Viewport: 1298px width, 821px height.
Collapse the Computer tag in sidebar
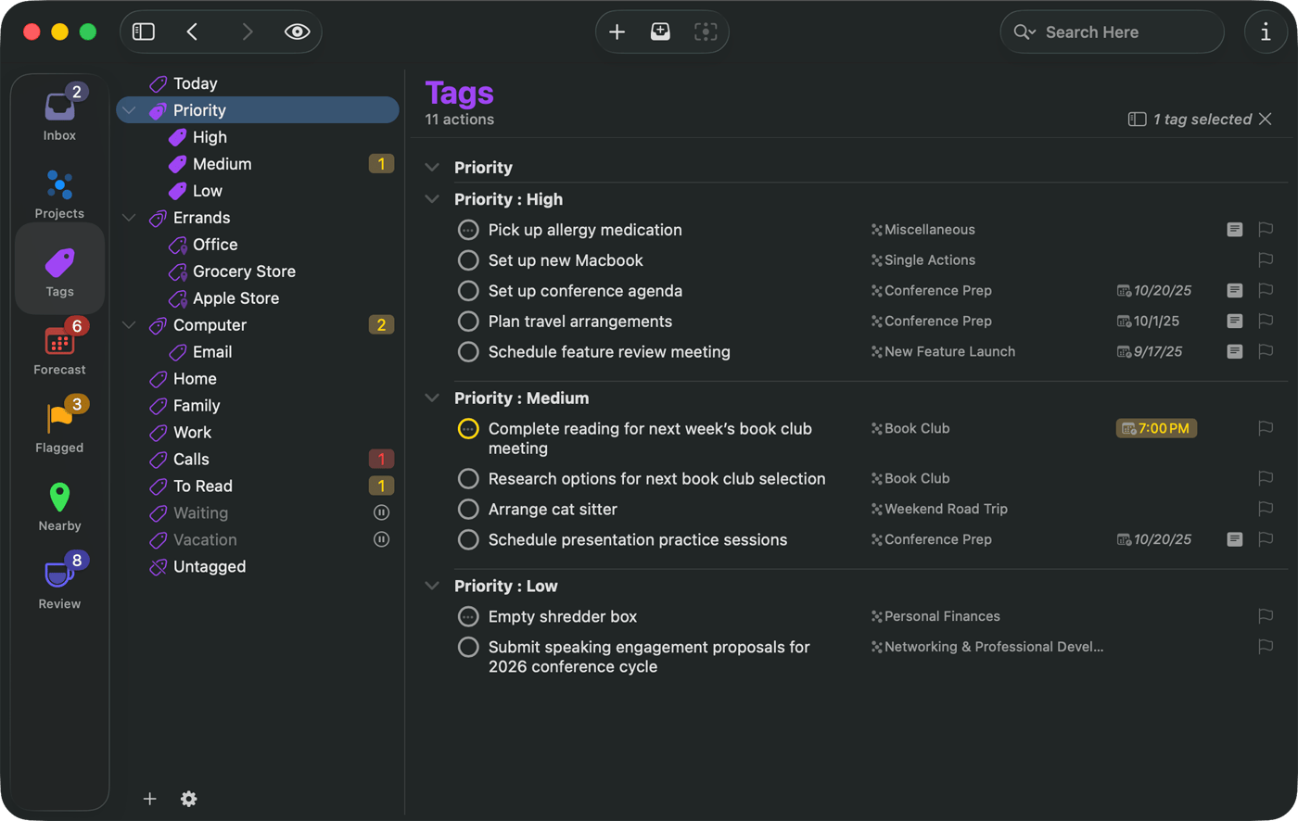click(130, 325)
